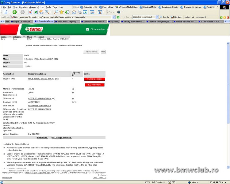The image size is (230, 184).
Task: Open History with the clock icon
Action: click(67, 12)
